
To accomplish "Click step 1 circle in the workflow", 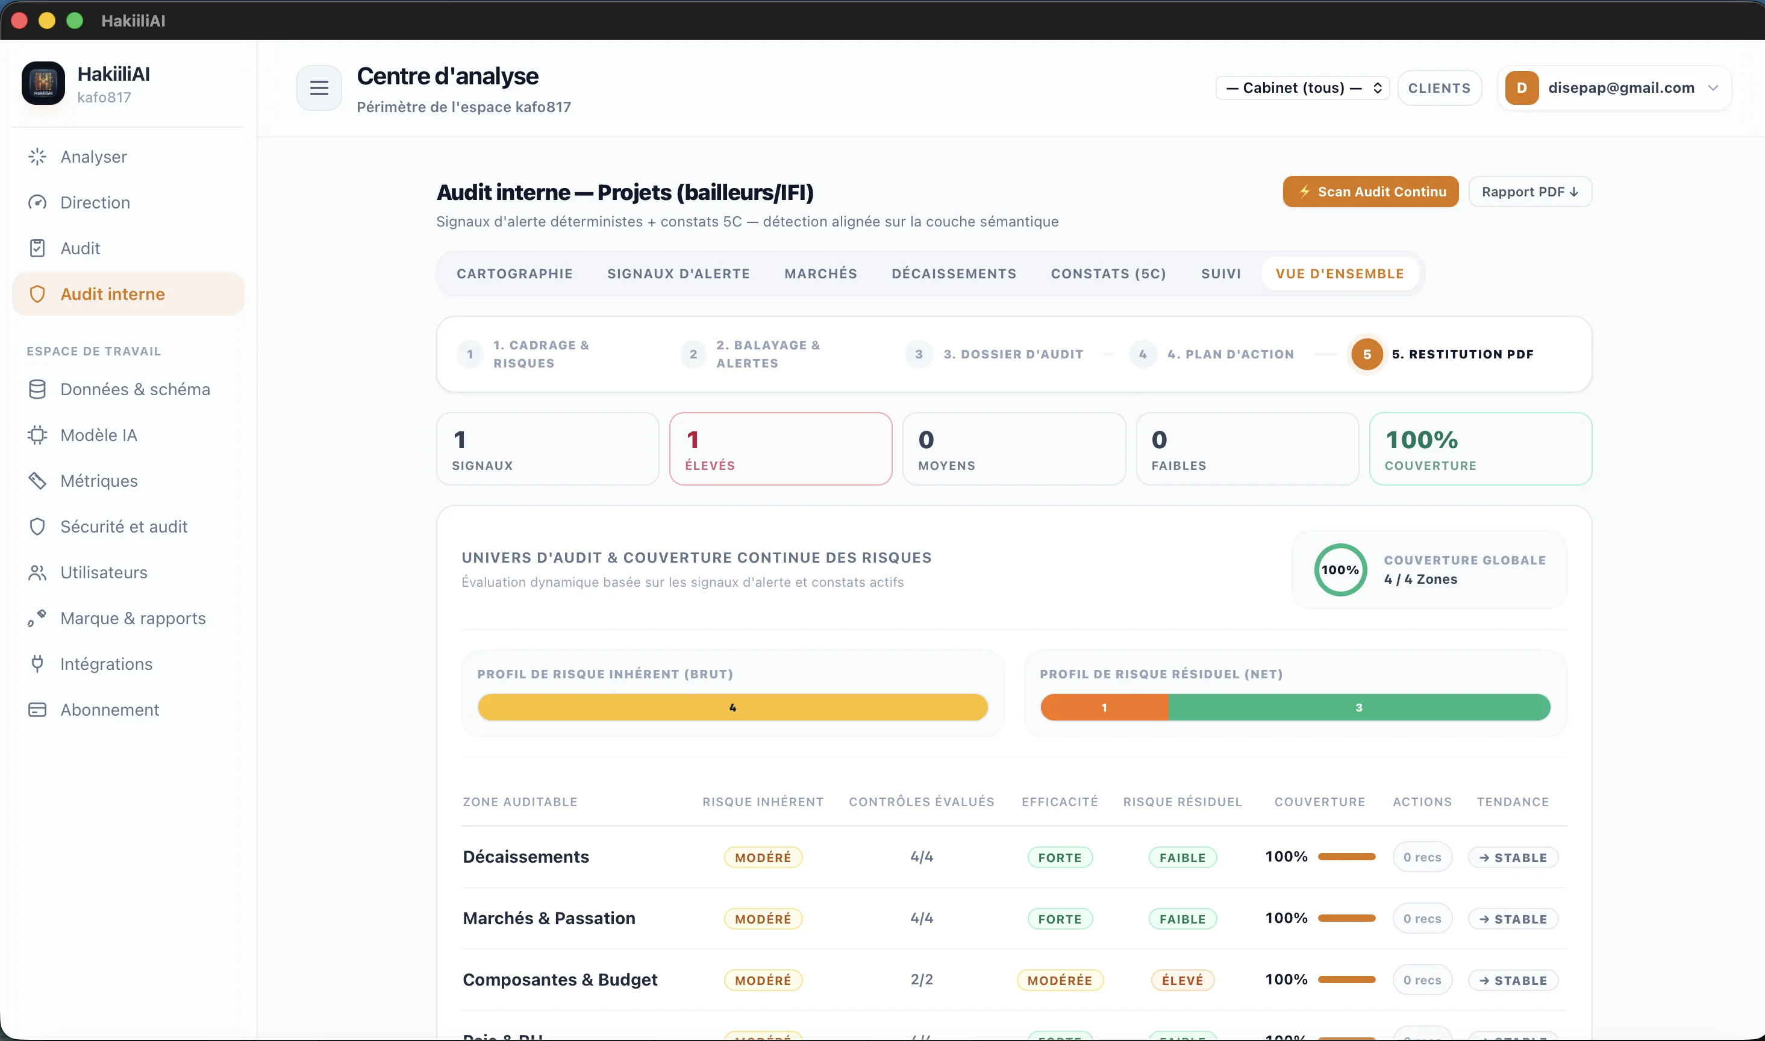I will (x=470, y=354).
